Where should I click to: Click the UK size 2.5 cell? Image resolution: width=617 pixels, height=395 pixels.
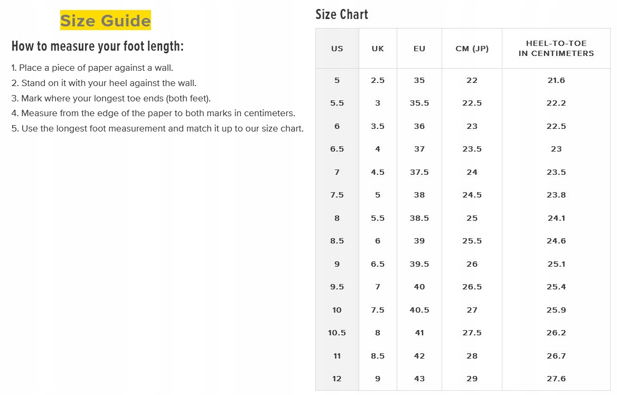click(x=378, y=80)
